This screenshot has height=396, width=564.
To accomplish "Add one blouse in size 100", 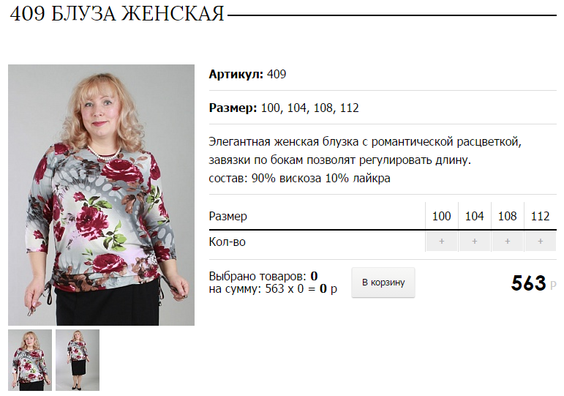I will click(x=442, y=242).
